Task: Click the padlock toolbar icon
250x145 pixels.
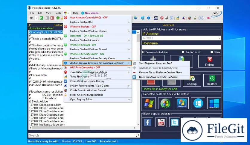Action: click(x=195, y=18)
